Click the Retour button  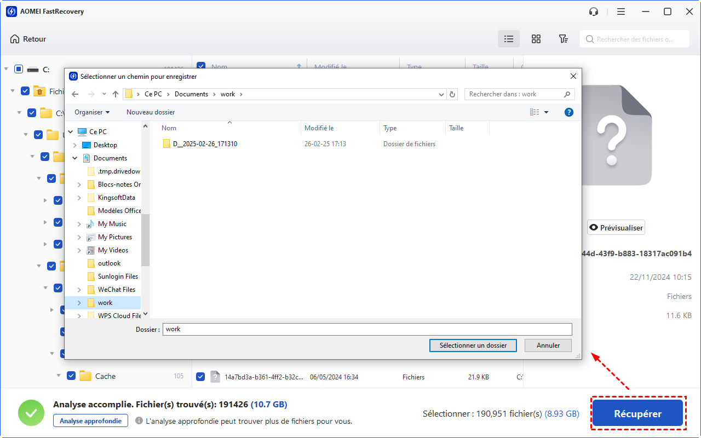28,39
